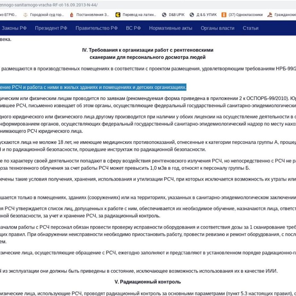This screenshot has width=296, height=296.
Task: Navigate to Нормативные акты
Action: (x=171, y=28)
